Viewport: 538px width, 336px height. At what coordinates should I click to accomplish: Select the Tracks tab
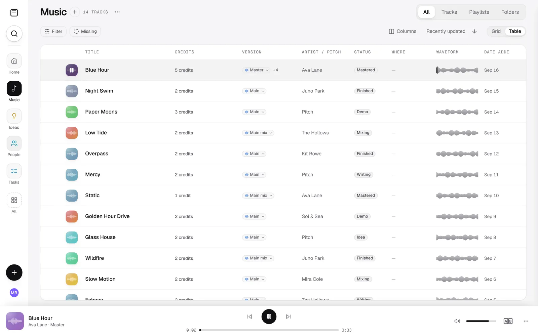click(449, 12)
